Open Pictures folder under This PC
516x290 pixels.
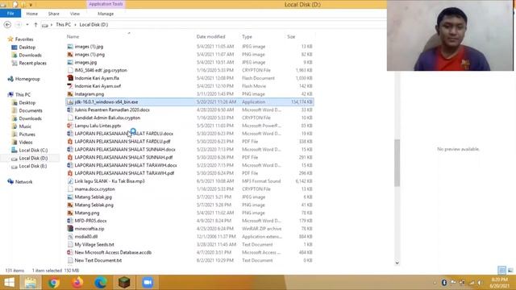pos(27,135)
